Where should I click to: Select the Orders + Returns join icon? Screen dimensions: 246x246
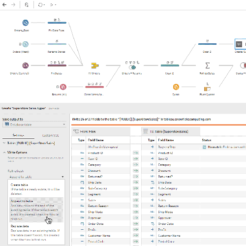[x=132, y=67]
